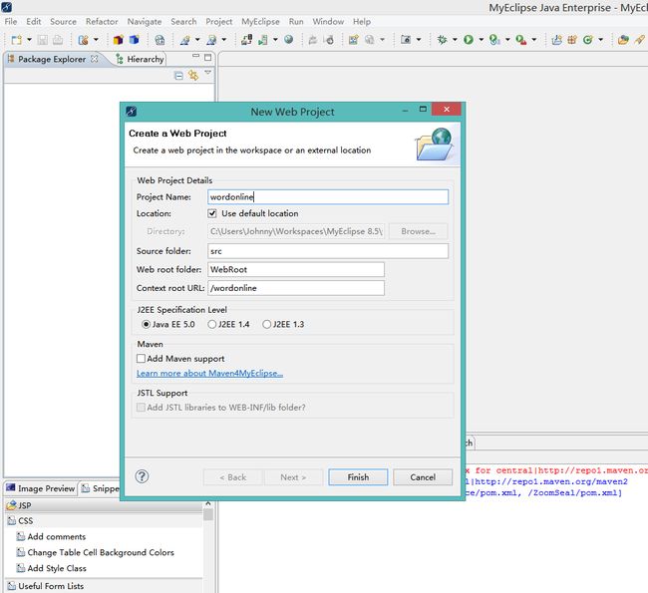Open the File menu
This screenshot has width=648, height=593.
point(11,22)
